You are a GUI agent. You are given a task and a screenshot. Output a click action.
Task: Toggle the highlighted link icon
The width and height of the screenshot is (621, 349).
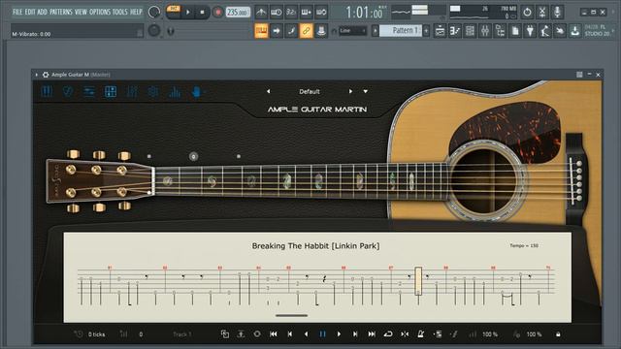point(307,30)
